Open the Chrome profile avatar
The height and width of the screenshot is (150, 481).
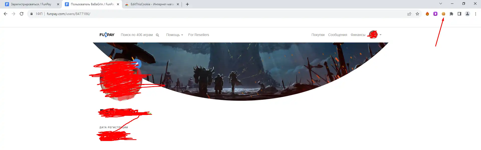(x=467, y=14)
